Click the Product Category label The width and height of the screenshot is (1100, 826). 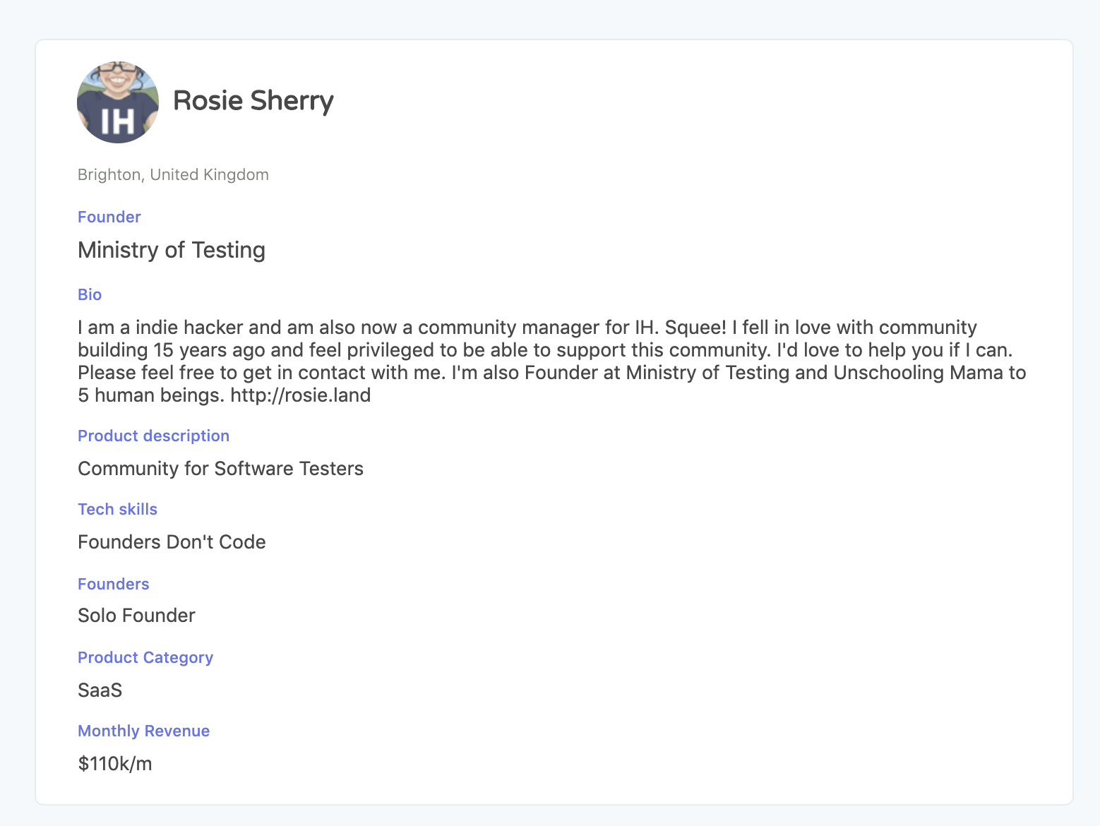tap(145, 657)
